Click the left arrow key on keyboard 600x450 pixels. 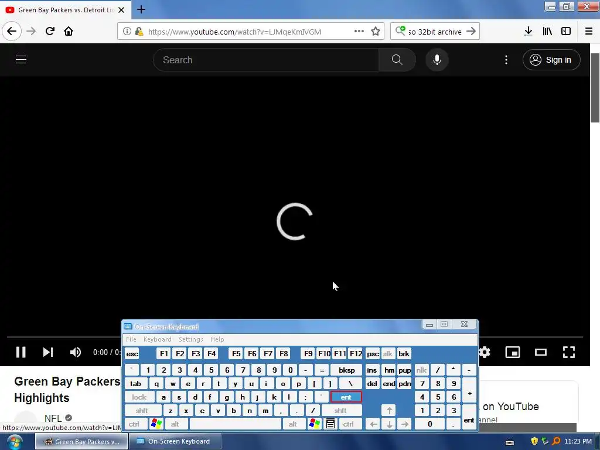[x=373, y=424]
